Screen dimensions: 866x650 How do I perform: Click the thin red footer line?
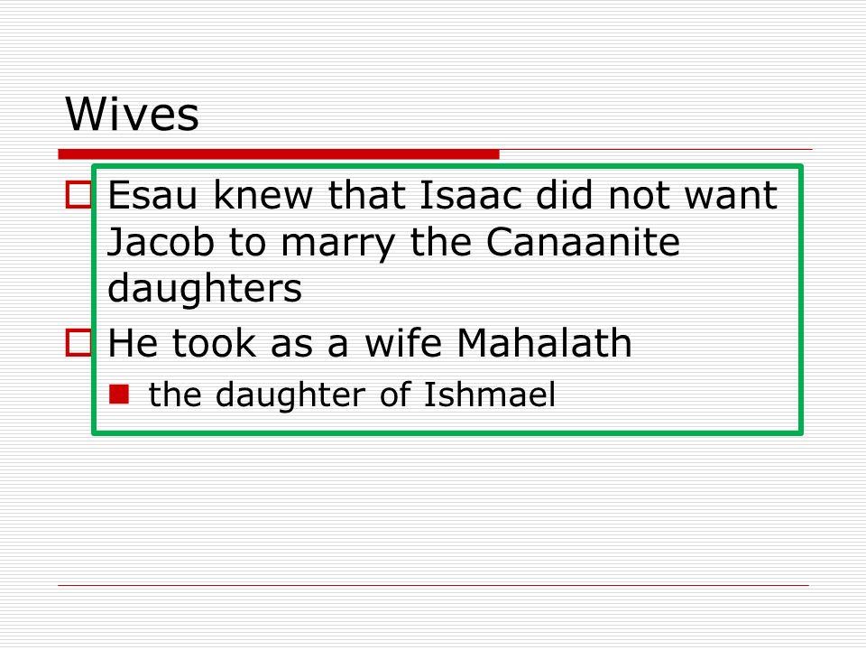pyautogui.click(x=434, y=585)
